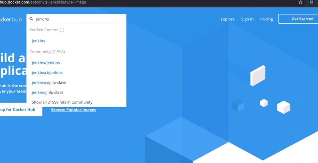This screenshot has height=163, width=318.
Task: Select the jenkinsci/jenkins suggestion
Action: pos(47,73)
